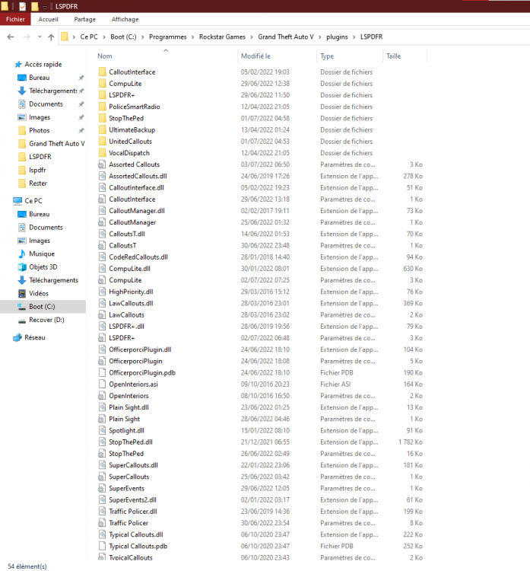Sort by the 'Modifié le' column header
Image resolution: width=530 pixels, height=571 pixels.
255,56
